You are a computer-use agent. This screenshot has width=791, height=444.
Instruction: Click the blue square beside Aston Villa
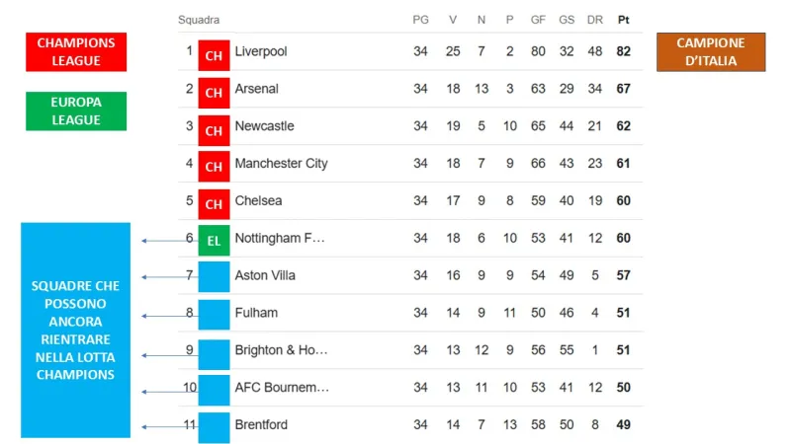click(214, 277)
